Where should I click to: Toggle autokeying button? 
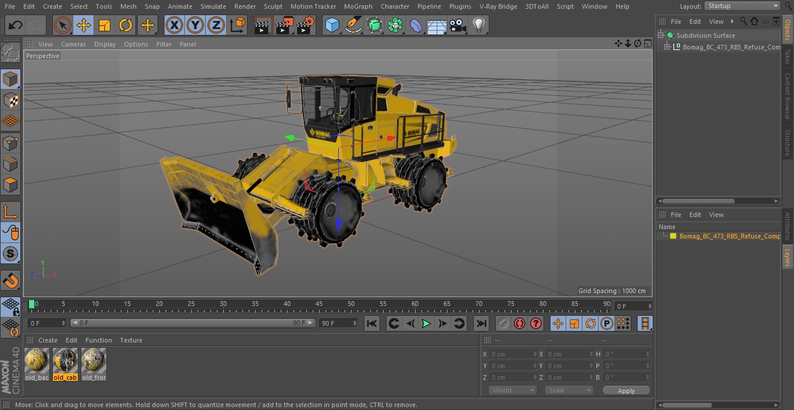coord(520,323)
